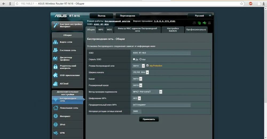Open Parental Control (Родительский контроль)
Viewport: 267px width, 139px height.
pyautogui.click(x=68, y=67)
